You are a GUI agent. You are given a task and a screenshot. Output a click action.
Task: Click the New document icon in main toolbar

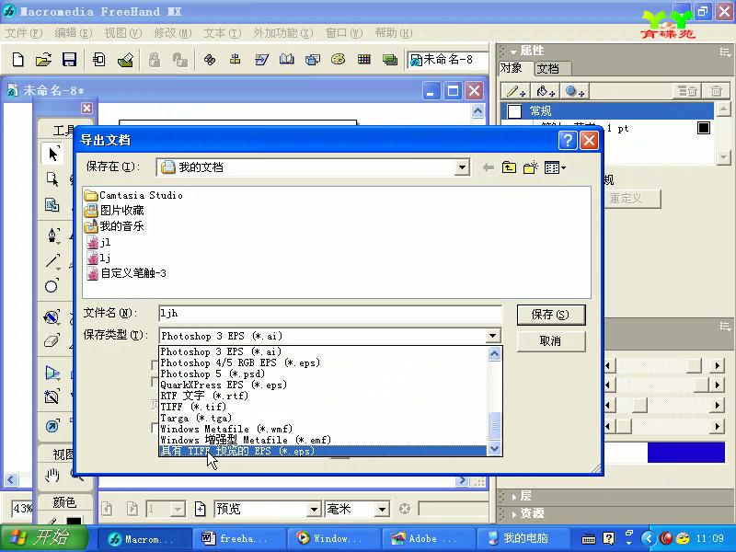(x=17, y=60)
